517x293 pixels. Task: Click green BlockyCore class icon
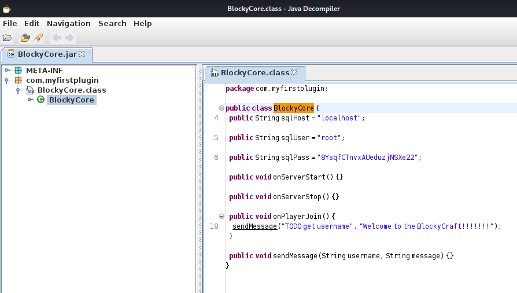40,100
